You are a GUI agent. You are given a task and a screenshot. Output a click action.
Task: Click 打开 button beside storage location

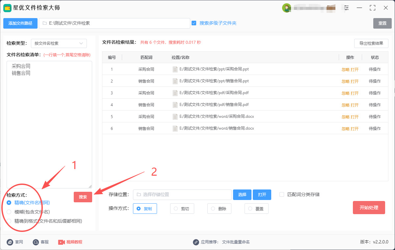(262, 195)
